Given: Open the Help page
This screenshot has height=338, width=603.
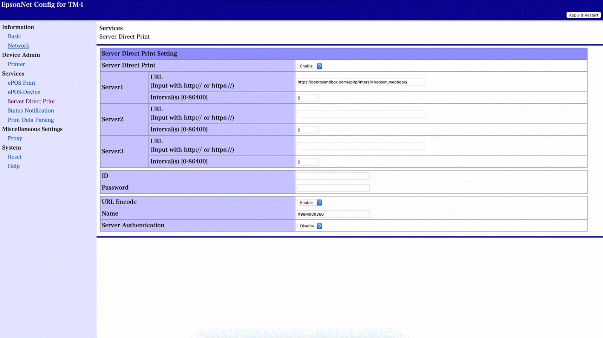Looking at the screenshot, I should pyautogui.click(x=14, y=166).
